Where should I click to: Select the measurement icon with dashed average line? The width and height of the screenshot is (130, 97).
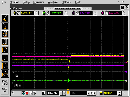click(5, 74)
